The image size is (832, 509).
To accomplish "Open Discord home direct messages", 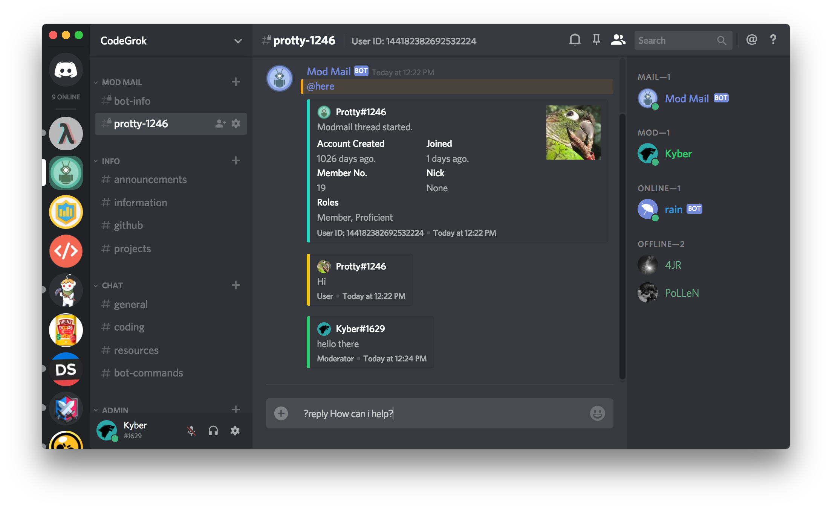I will tap(66, 70).
